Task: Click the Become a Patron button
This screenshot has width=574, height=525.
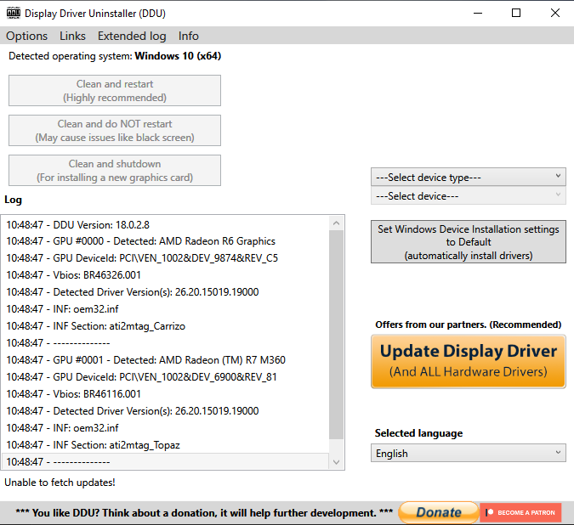Action: coord(520,512)
